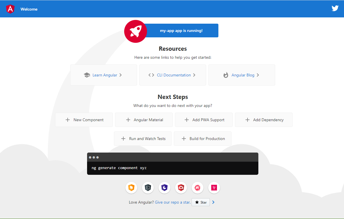Click the code brackets icon beside CLI Documentation
The height and width of the screenshot is (219, 344).
[x=151, y=75]
